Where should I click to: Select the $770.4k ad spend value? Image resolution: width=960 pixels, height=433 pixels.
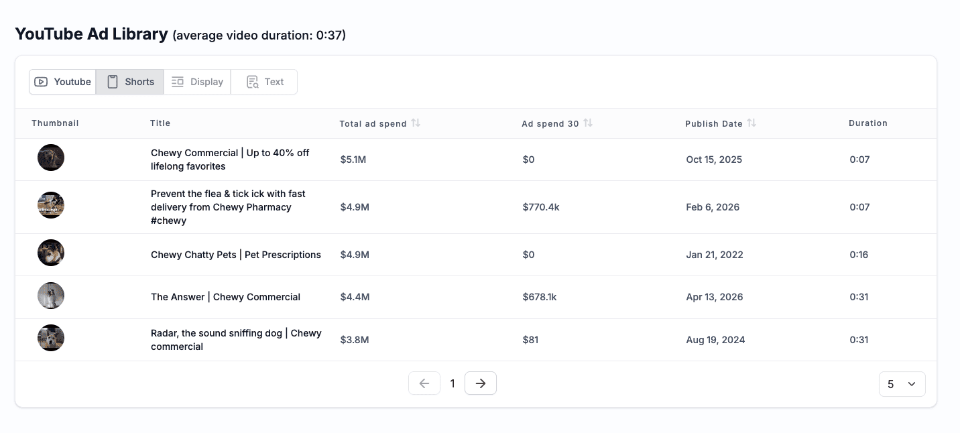point(541,207)
